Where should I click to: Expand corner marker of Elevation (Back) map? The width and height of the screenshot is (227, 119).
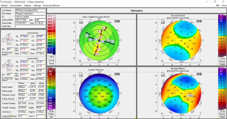point(217,118)
